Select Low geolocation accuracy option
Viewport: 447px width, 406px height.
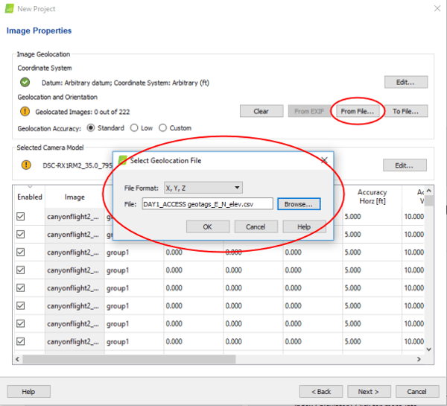(134, 127)
